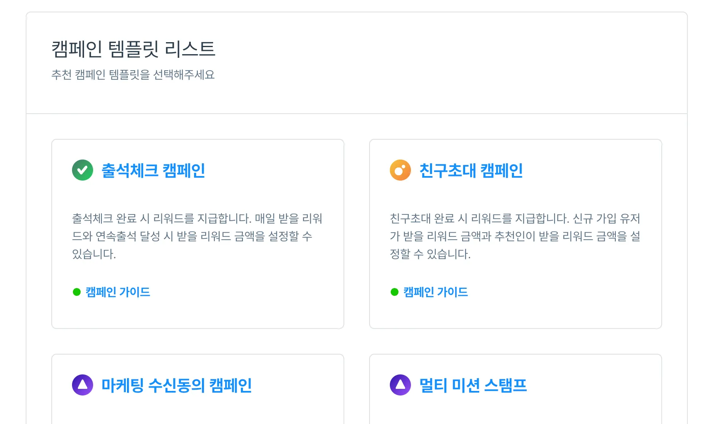
Task: Click empty space right of 멀티 미션 스탬프 title
Action: (592, 386)
